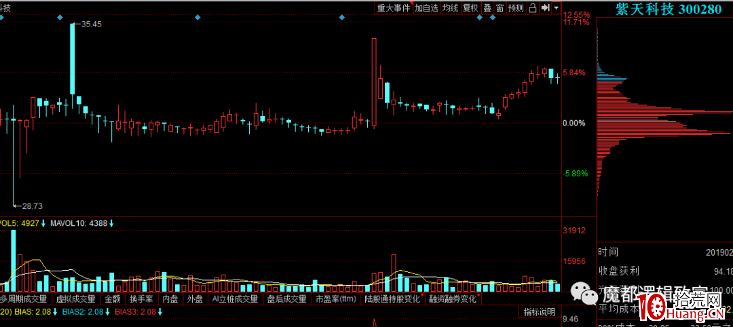Click the jump-to-end arrow icon
The width and height of the screenshot is (733, 327).
coord(544,7)
